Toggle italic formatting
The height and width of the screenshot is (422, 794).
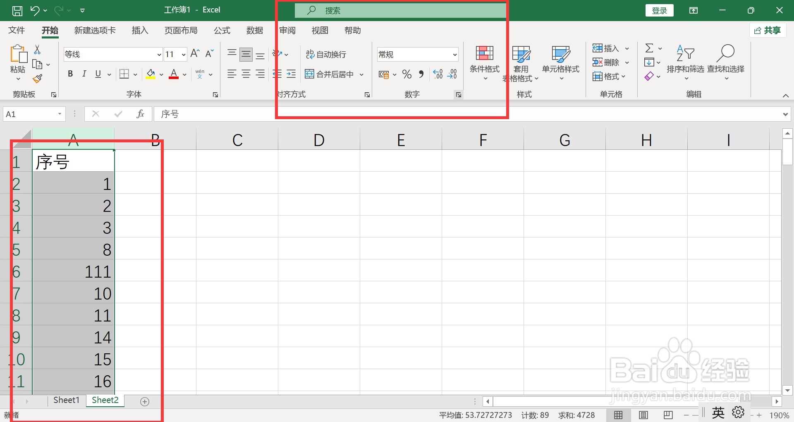(x=84, y=74)
